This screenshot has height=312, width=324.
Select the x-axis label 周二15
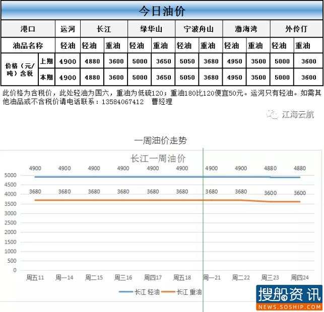coord(94,278)
